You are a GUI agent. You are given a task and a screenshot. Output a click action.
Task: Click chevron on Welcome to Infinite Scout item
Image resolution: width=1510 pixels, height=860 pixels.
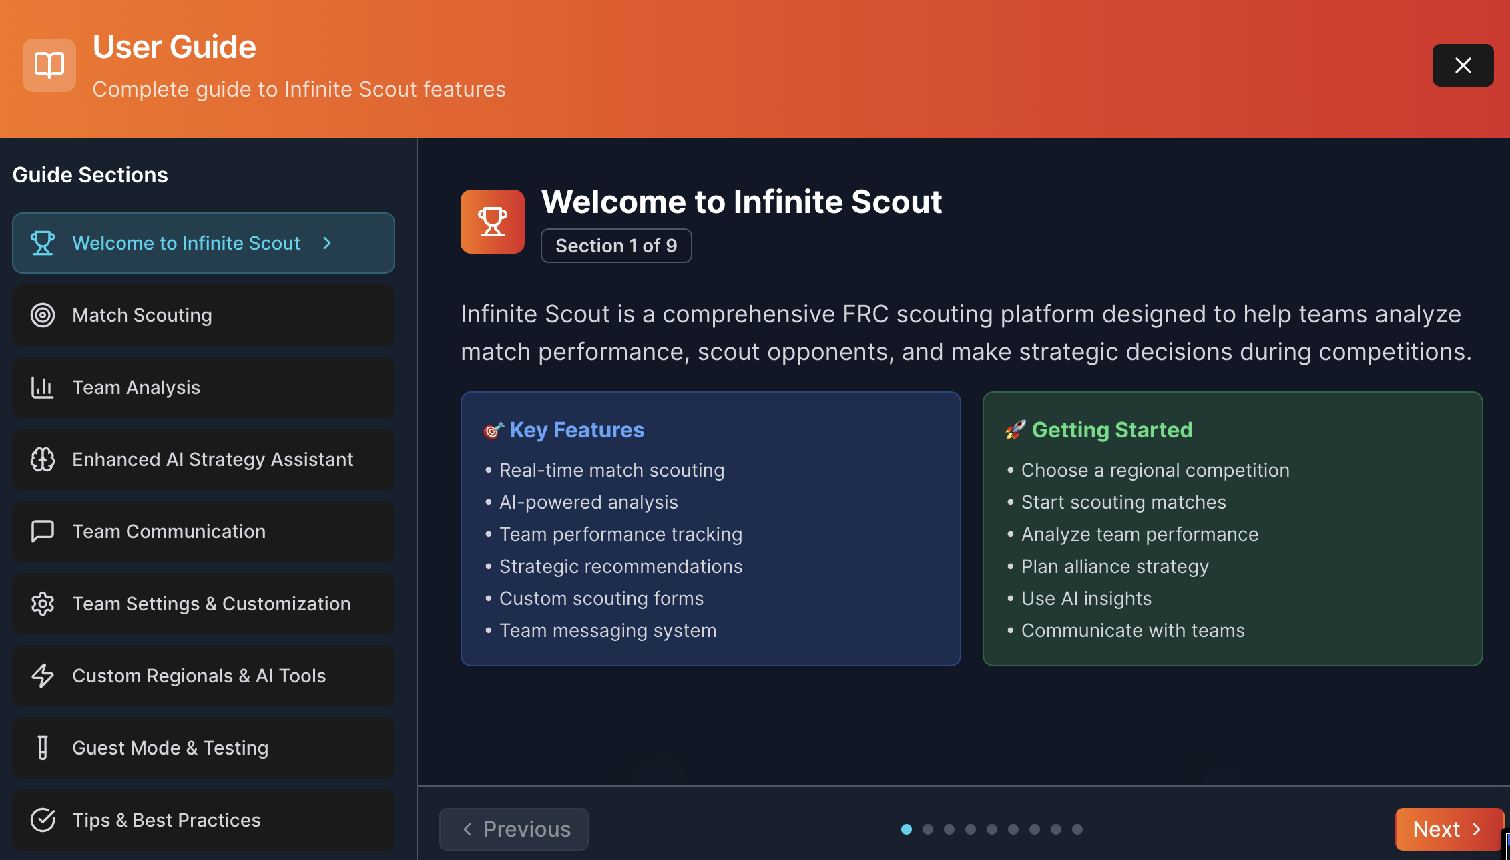tap(327, 243)
